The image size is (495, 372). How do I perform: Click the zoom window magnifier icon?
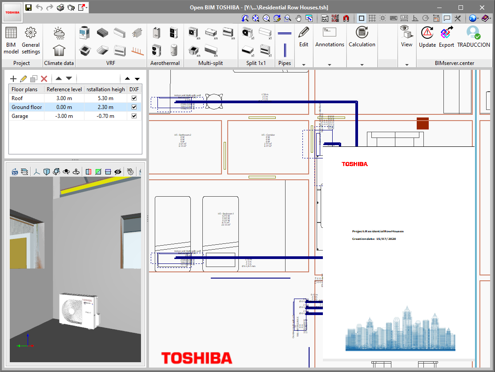pos(288,18)
